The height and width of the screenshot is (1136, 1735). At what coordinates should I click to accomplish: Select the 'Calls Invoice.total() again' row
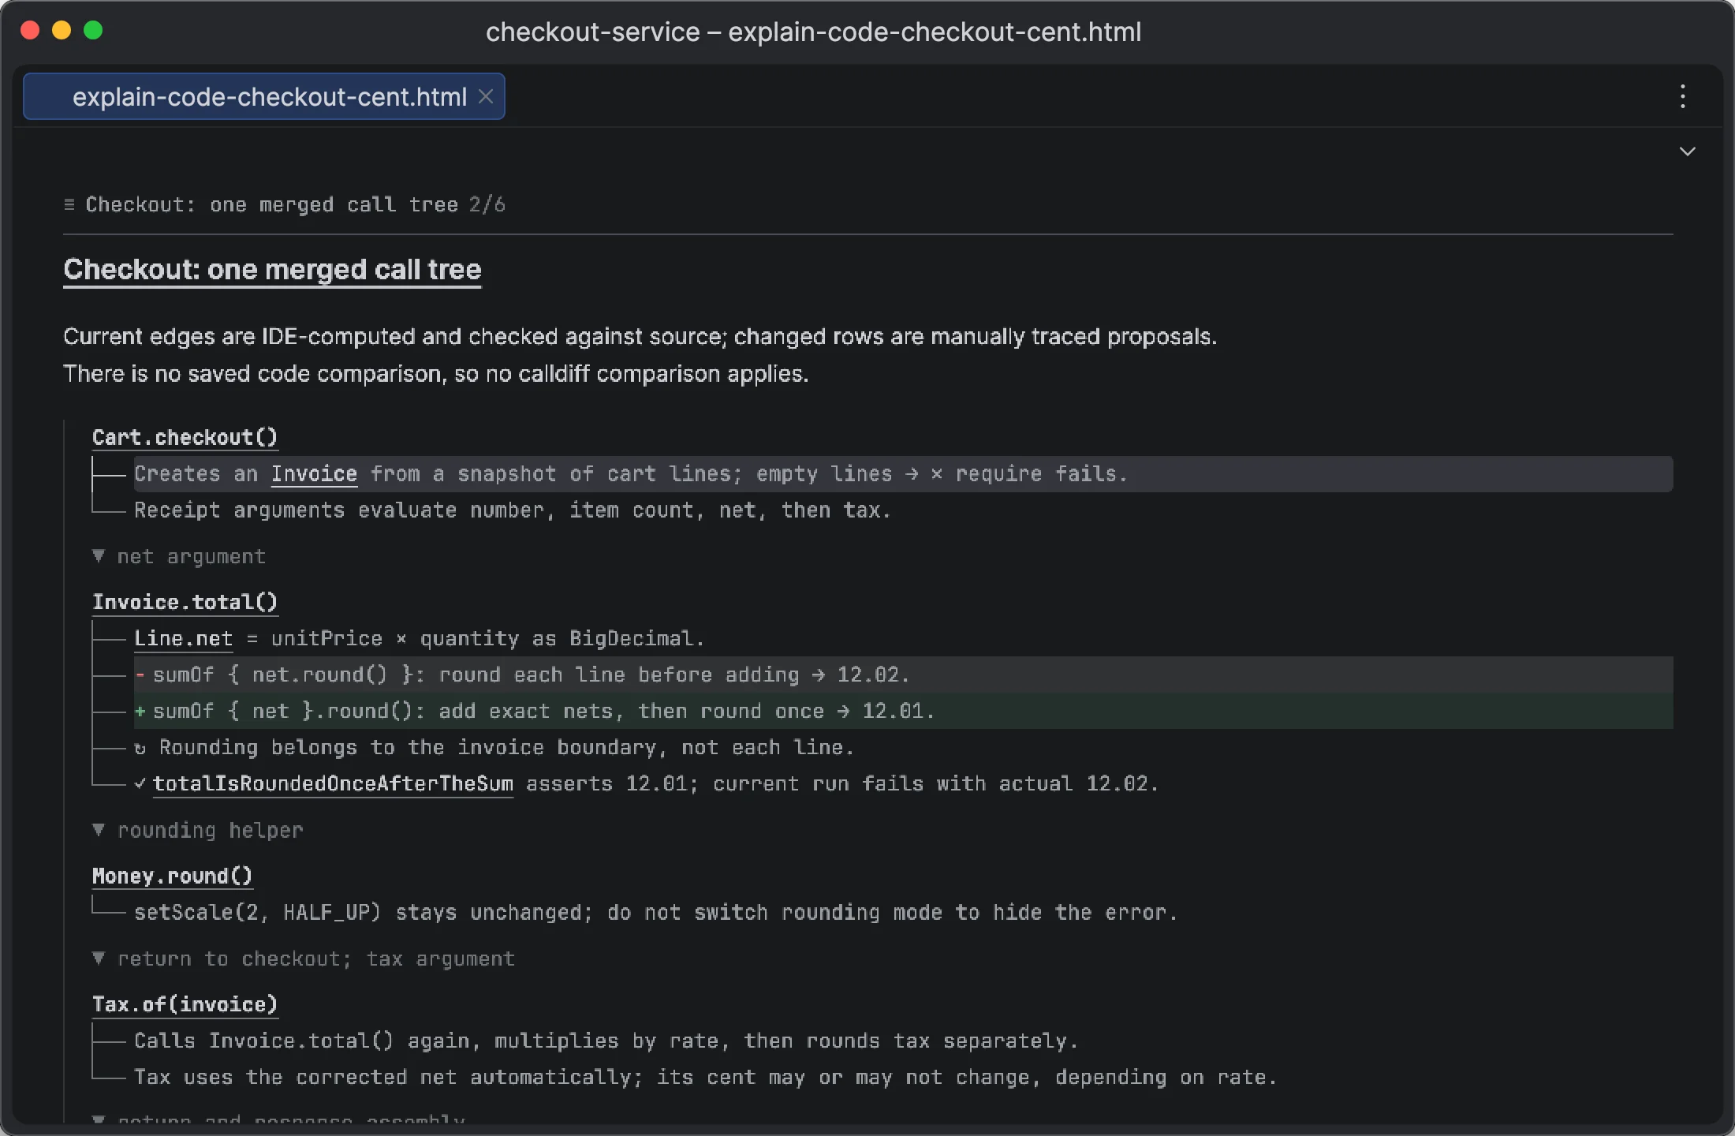903,1041
